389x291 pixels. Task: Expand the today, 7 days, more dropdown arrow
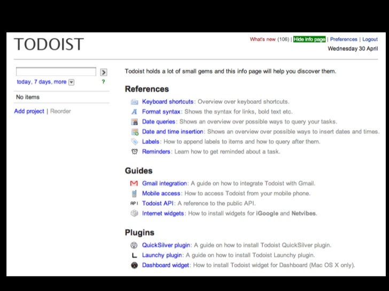click(71, 82)
